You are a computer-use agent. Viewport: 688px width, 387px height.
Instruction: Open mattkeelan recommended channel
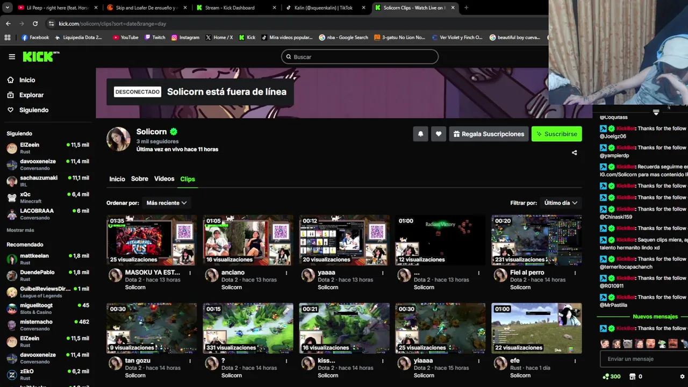(x=47, y=259)
